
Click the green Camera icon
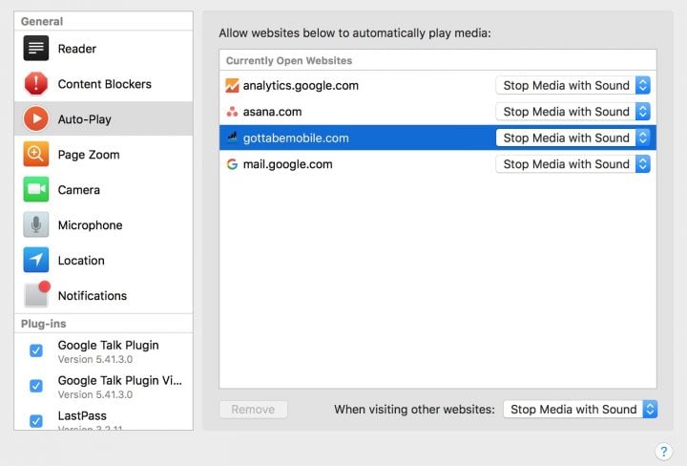click(36, 189)
